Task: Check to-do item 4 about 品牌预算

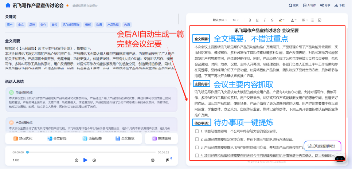Action: 197,155
